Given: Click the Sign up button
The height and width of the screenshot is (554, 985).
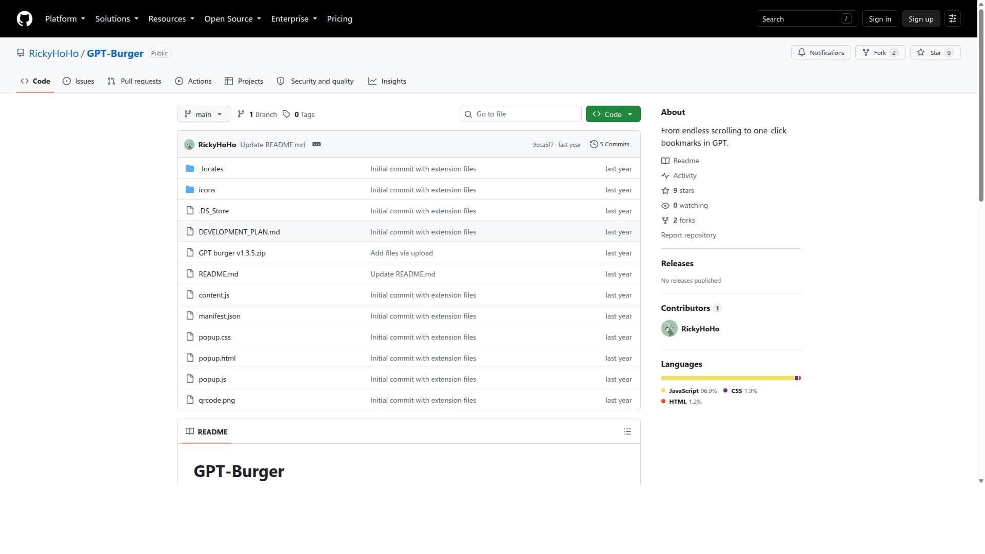Looking at the screenshot, I should [x=921, y=19].
